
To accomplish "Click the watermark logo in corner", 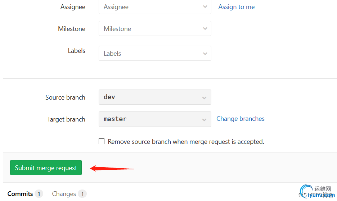I will click(x=318, y=192).
